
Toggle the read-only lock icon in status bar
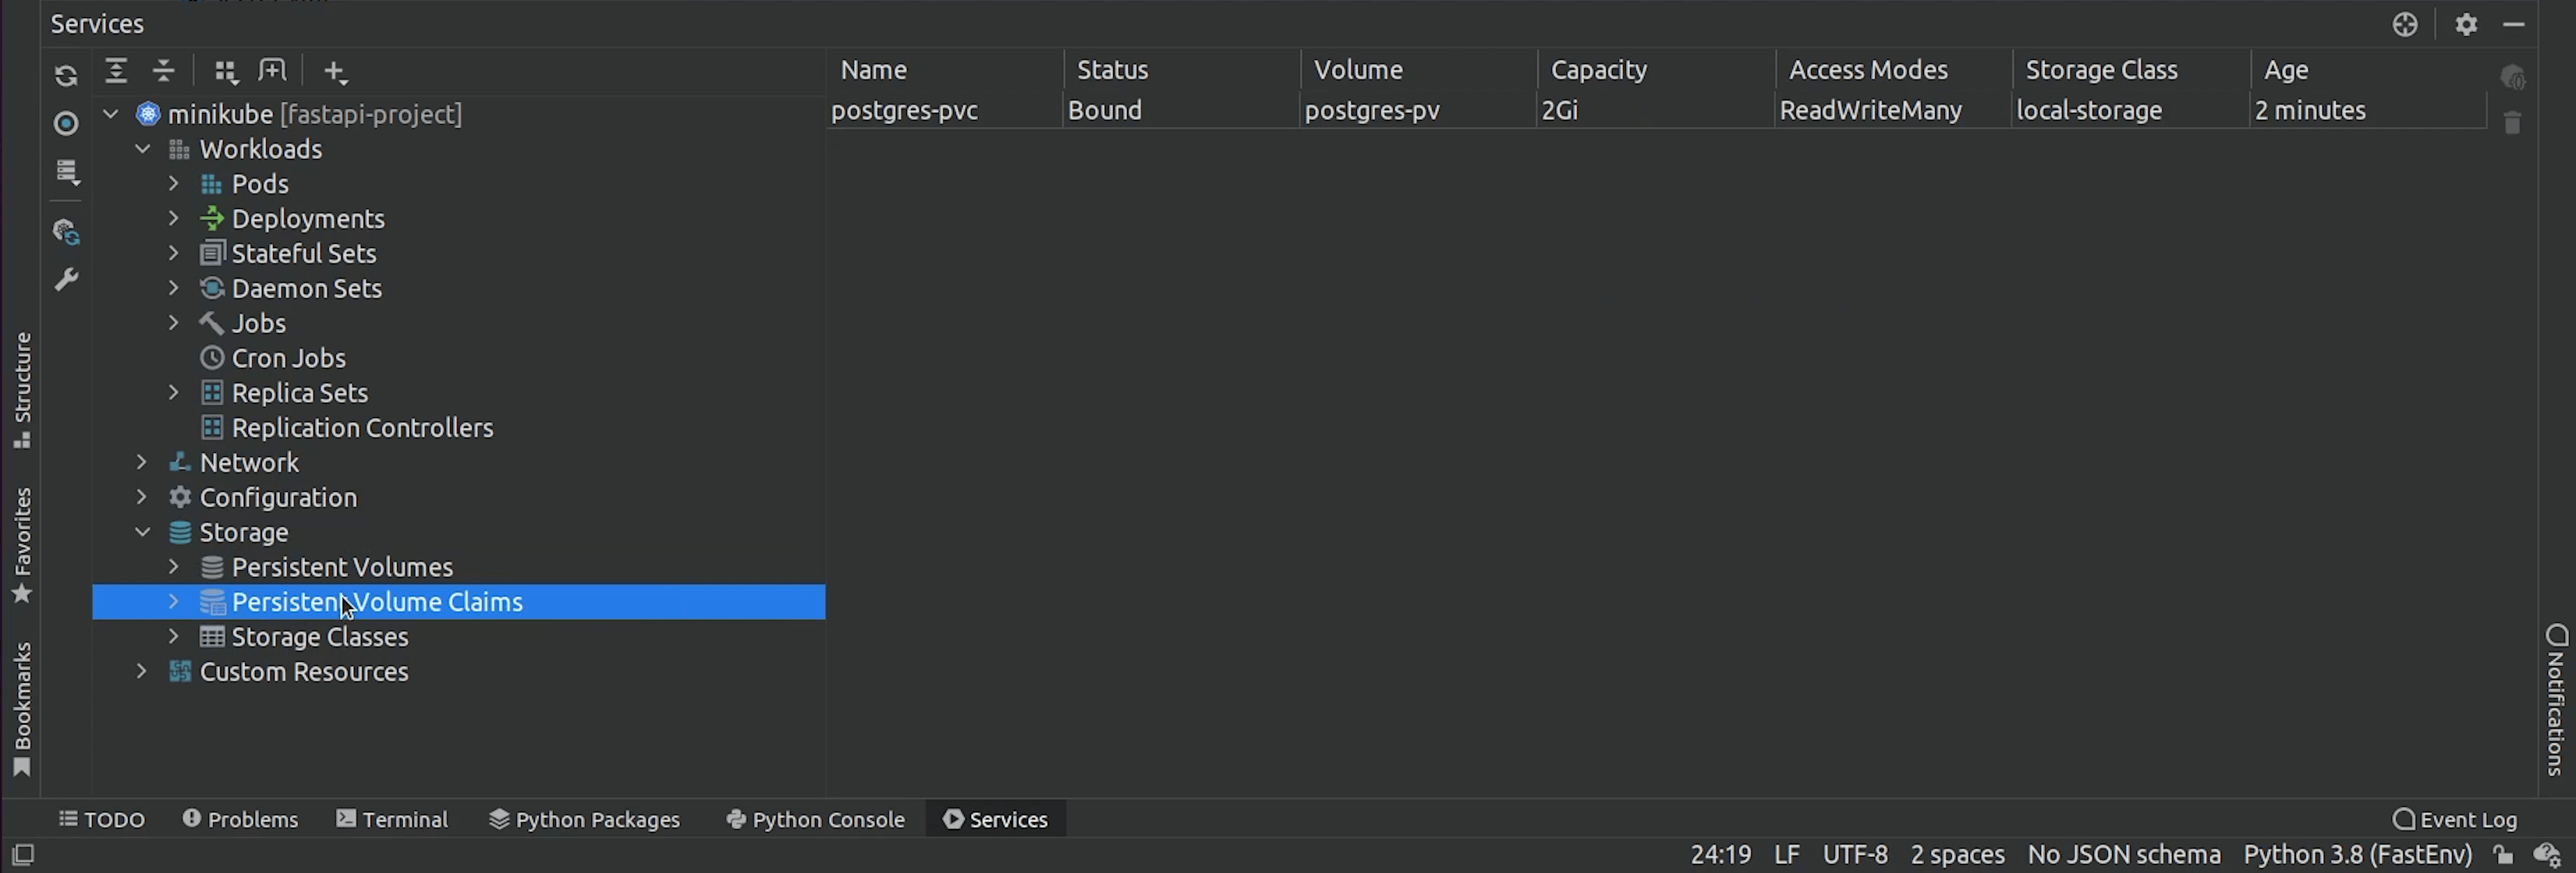[2503, 855]
